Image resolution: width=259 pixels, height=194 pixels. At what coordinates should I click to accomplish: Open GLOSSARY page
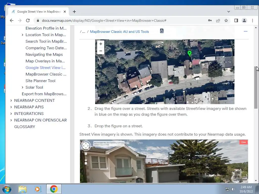[x=25, y=127]
